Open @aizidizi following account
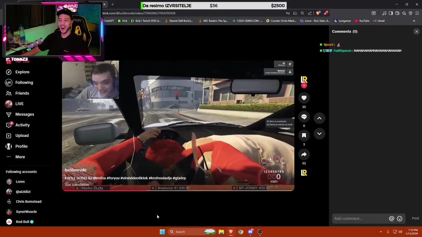The width and height of the screenshot is (422, 237). point(23,192)
